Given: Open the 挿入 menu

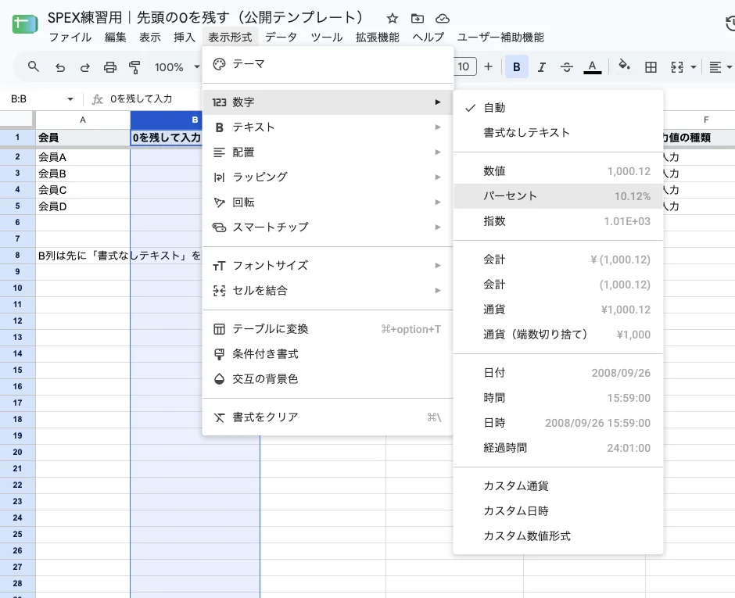Looking at the screenshot, I should pyautogui.click(x=185, y=38).
